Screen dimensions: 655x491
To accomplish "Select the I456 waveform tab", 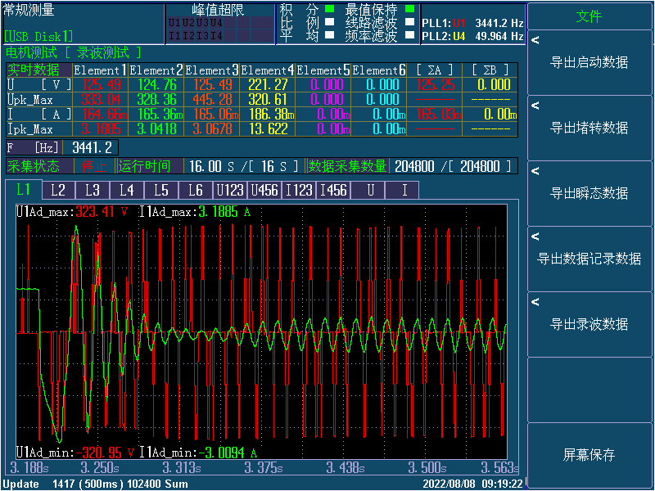I will click(333, 191).
